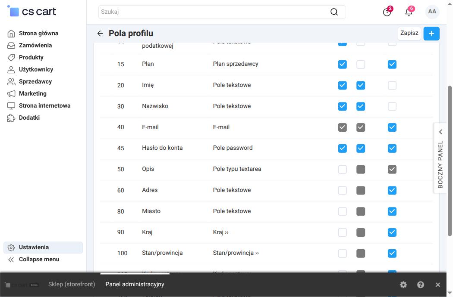Image resolution: width=453 pixels, height=297 pixels.
Task: Uncheck first checkbox in Hasło do konta row
Action: 343,148
